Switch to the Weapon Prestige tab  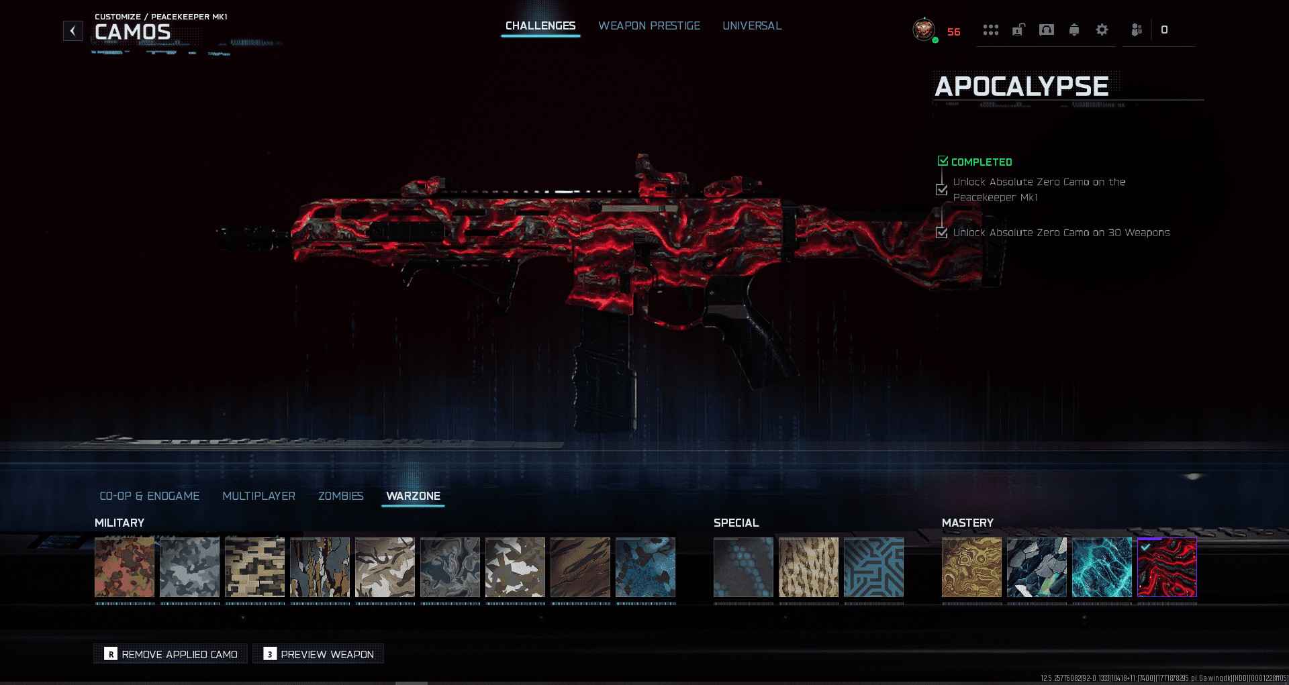649,26
